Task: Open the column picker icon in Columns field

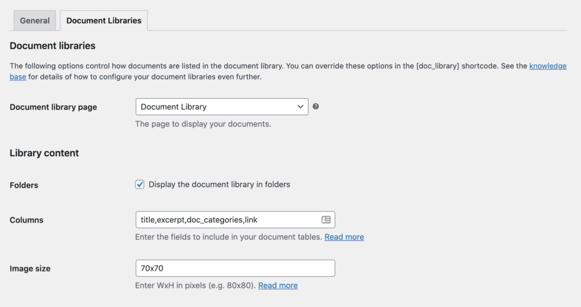Action: (326, 220)
